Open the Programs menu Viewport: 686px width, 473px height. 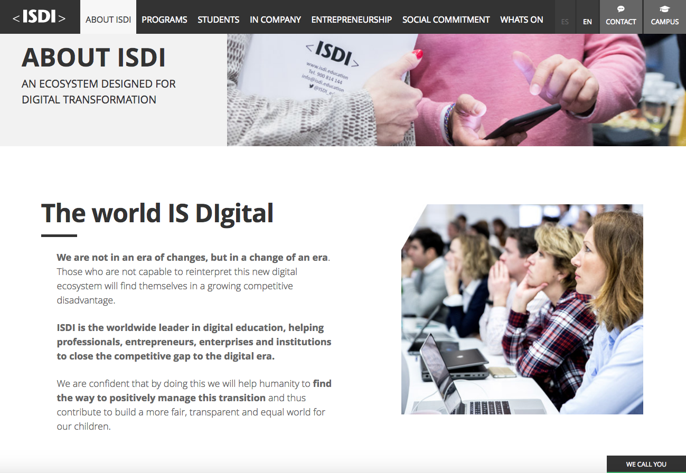[164, 20]
